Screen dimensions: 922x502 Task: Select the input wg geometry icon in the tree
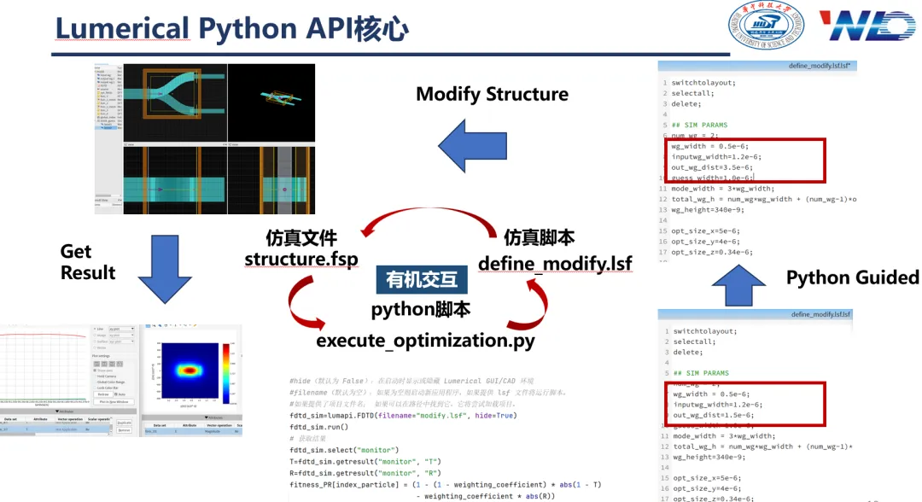[100, 75]
